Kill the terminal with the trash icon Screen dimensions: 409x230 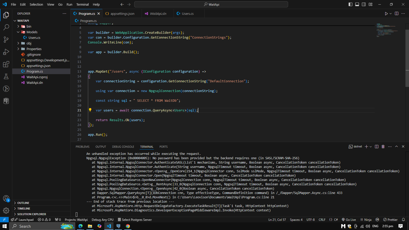383,146
